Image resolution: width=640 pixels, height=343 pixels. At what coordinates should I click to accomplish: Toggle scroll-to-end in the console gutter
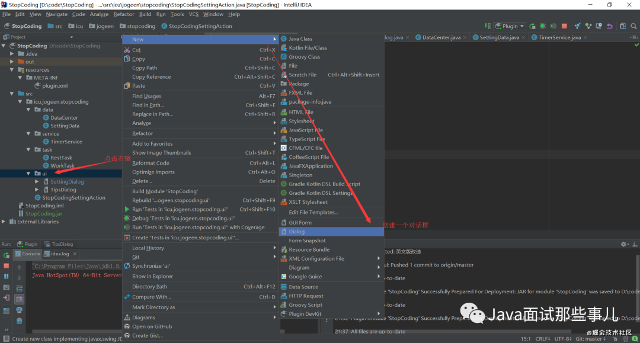click(x=19, y=299)
